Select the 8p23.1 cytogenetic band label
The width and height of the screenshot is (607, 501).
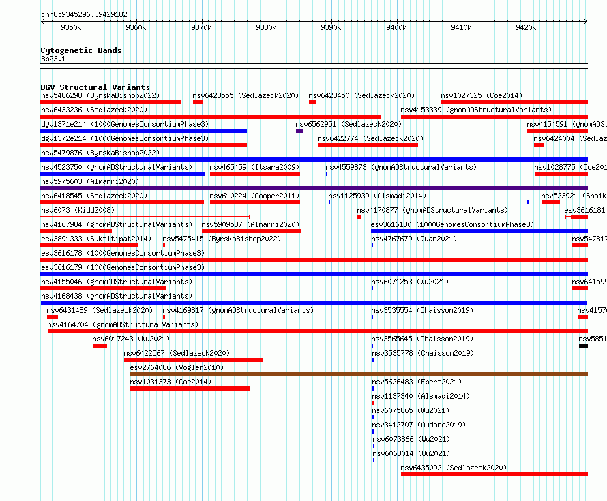coord(53,59)
